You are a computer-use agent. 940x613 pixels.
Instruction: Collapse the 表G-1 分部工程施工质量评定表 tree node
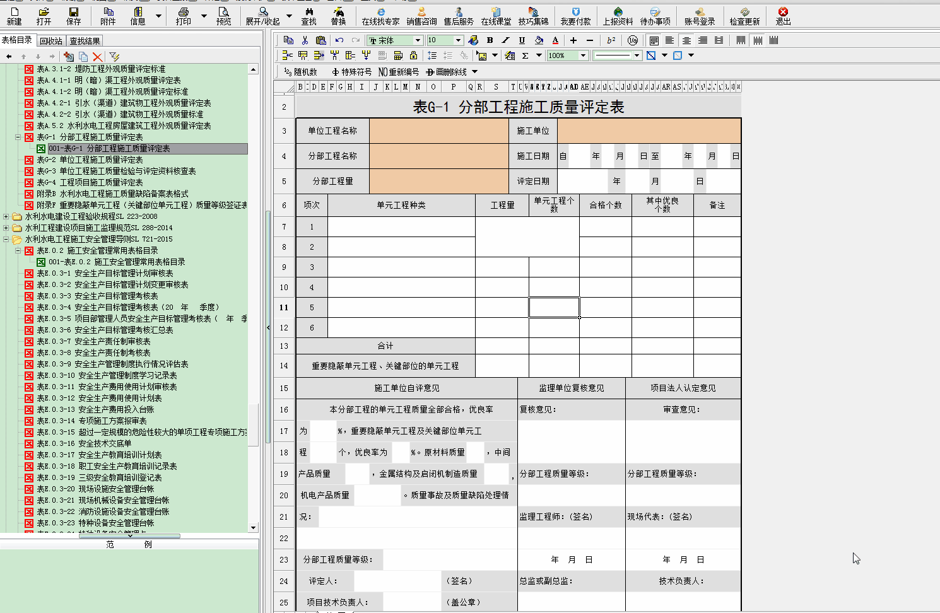coord(18,137)
